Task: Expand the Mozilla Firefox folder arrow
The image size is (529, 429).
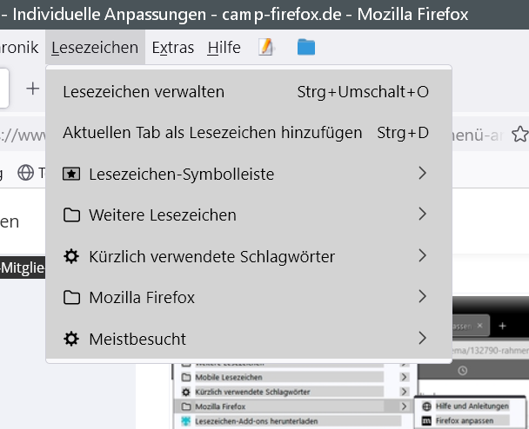Action: tap(422, 297)
